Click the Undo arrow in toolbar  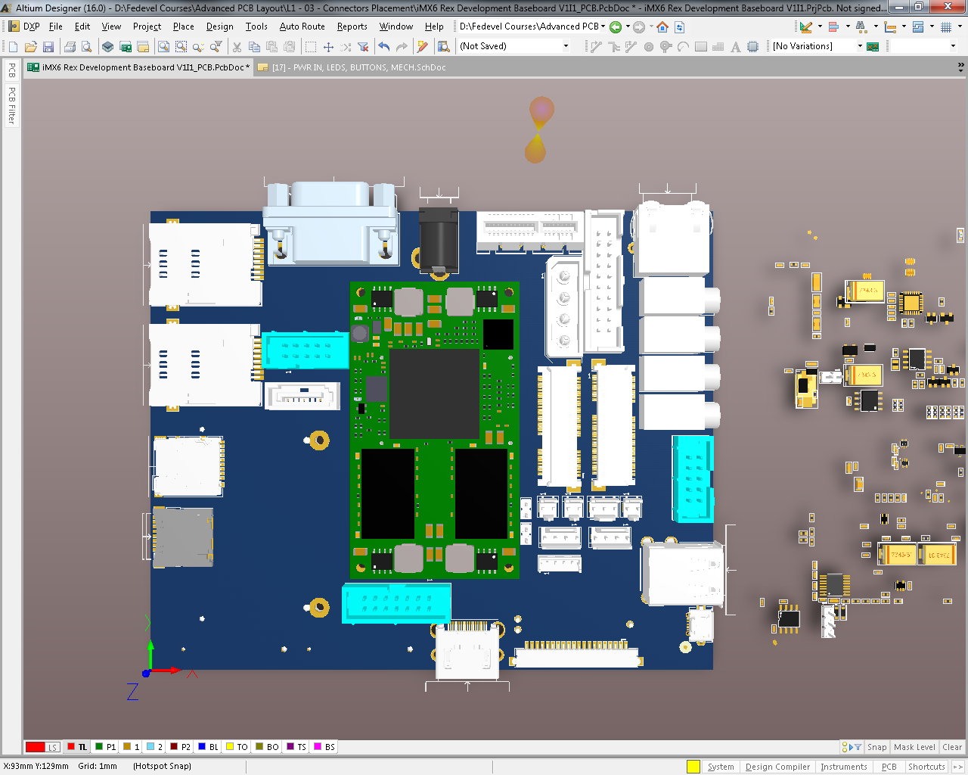tap(384, 47)
